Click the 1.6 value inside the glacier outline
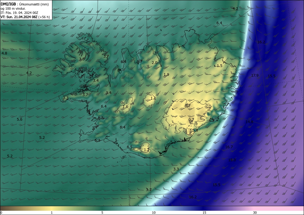 click(x=126, y=106)
